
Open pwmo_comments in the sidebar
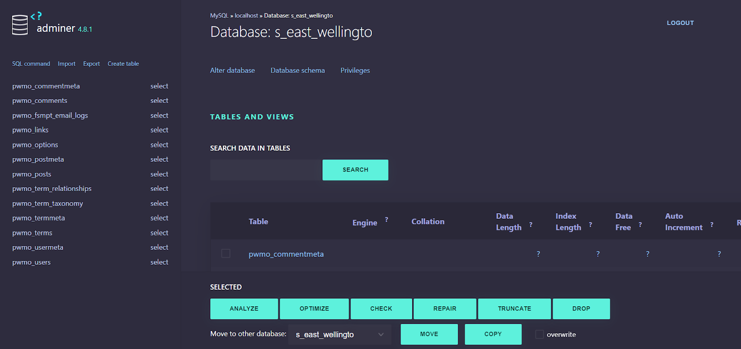[40, 101]
